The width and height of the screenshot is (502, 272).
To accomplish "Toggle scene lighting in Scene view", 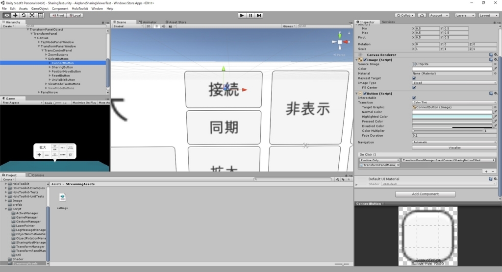I will click(x=156, y=26).
